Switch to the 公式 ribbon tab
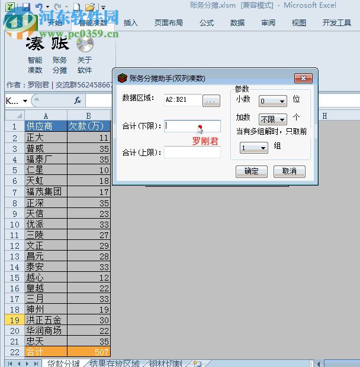The height and width of the screenshot is (367, 360). pyautogui.click(x=207, y=23)
